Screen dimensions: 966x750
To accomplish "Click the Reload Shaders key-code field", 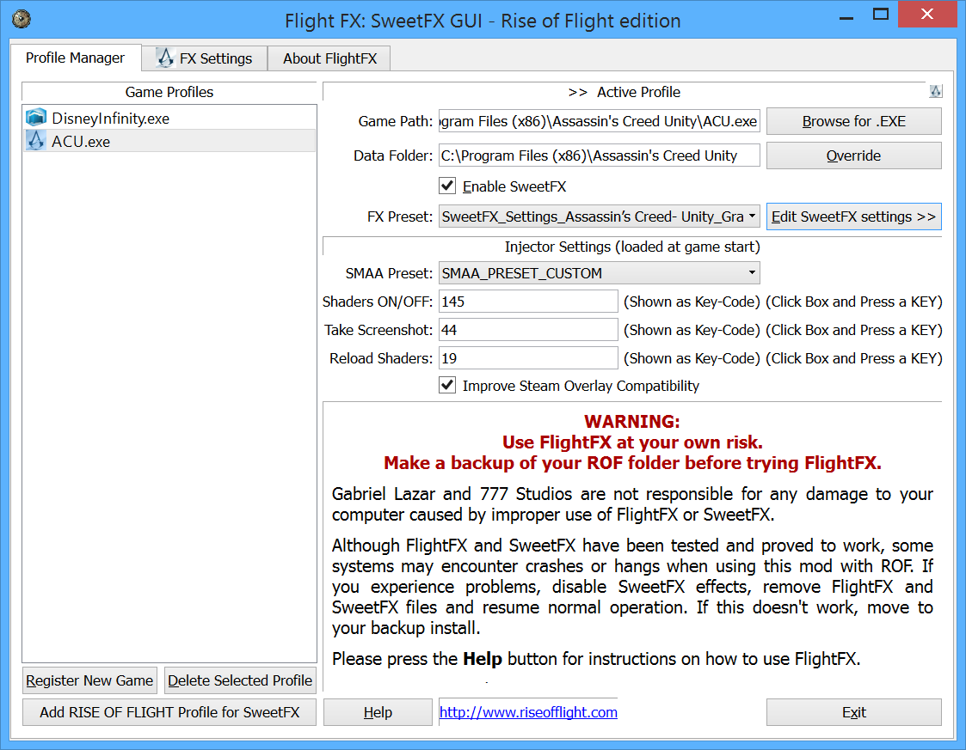I will click(x=528, y=358).
